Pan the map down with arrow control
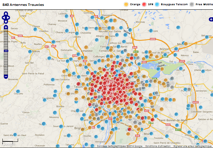Screen dimensions: 213x148 point(6,22)
